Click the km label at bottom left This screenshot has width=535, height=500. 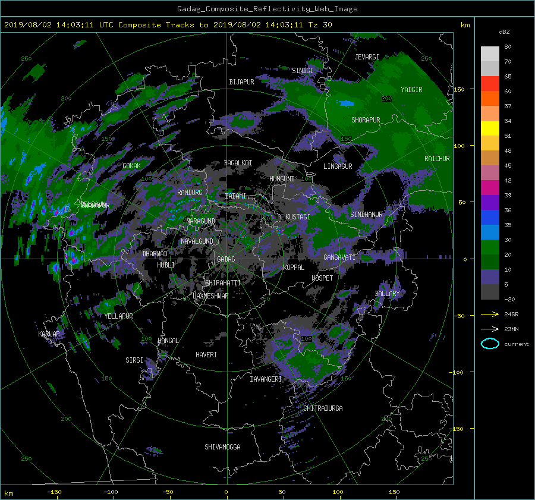[8, 493]
